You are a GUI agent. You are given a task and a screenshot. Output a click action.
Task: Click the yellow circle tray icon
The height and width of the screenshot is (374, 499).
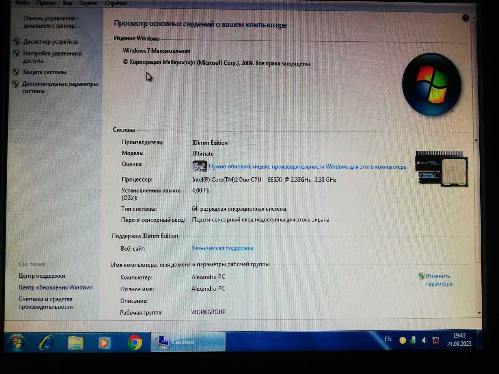point(402,341)
